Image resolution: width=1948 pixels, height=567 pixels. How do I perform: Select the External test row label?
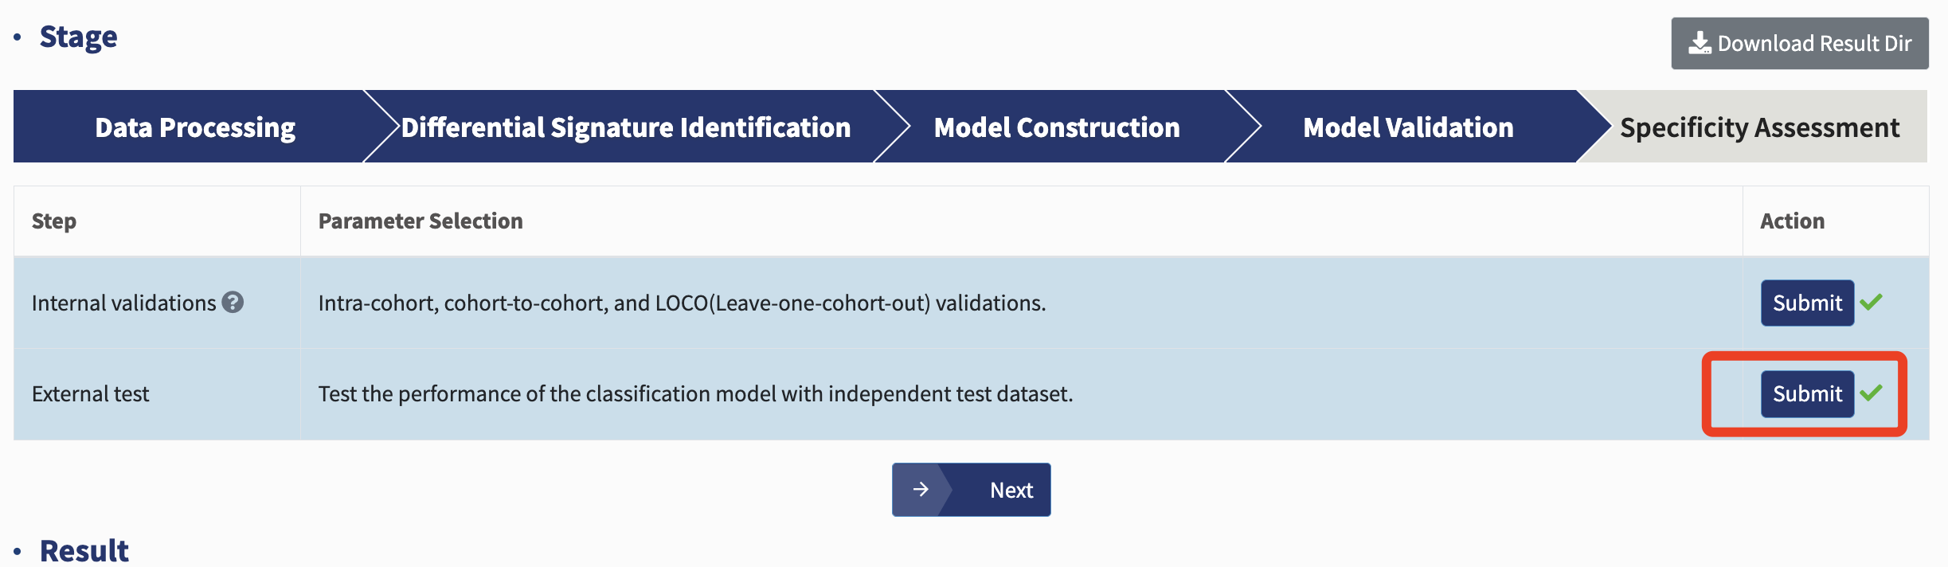[x=90, y=393]
